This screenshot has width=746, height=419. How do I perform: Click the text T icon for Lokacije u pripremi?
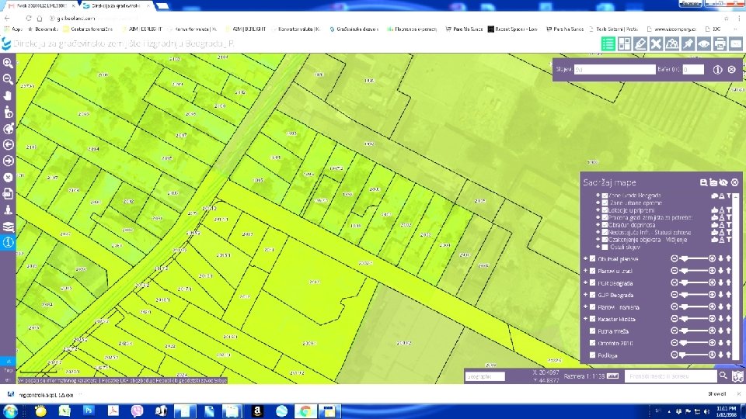coord(728,210)
